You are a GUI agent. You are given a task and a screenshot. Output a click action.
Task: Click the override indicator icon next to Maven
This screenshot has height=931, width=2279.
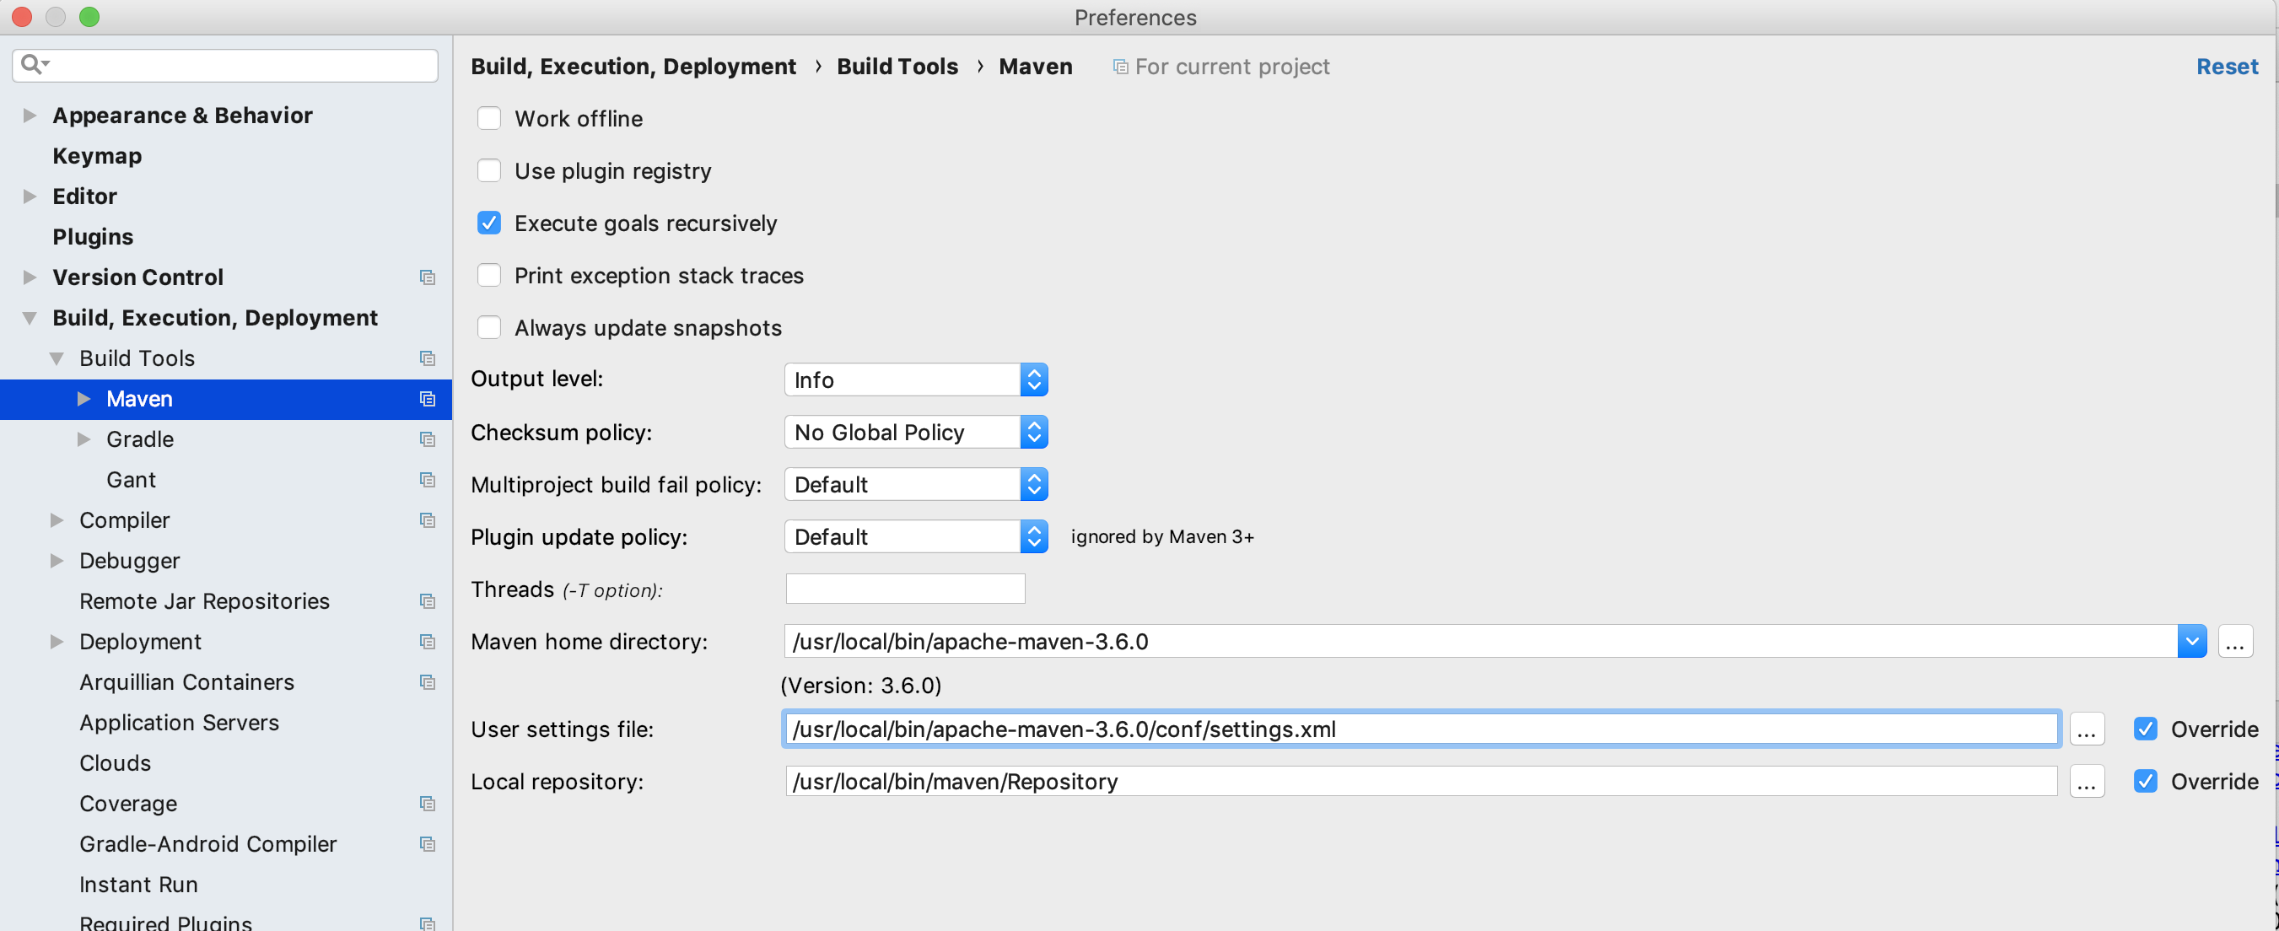[x=428, y=399]
